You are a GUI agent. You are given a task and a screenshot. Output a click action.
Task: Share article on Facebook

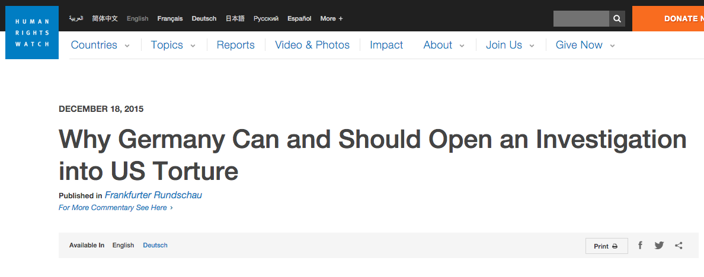[x=640, y=246]
